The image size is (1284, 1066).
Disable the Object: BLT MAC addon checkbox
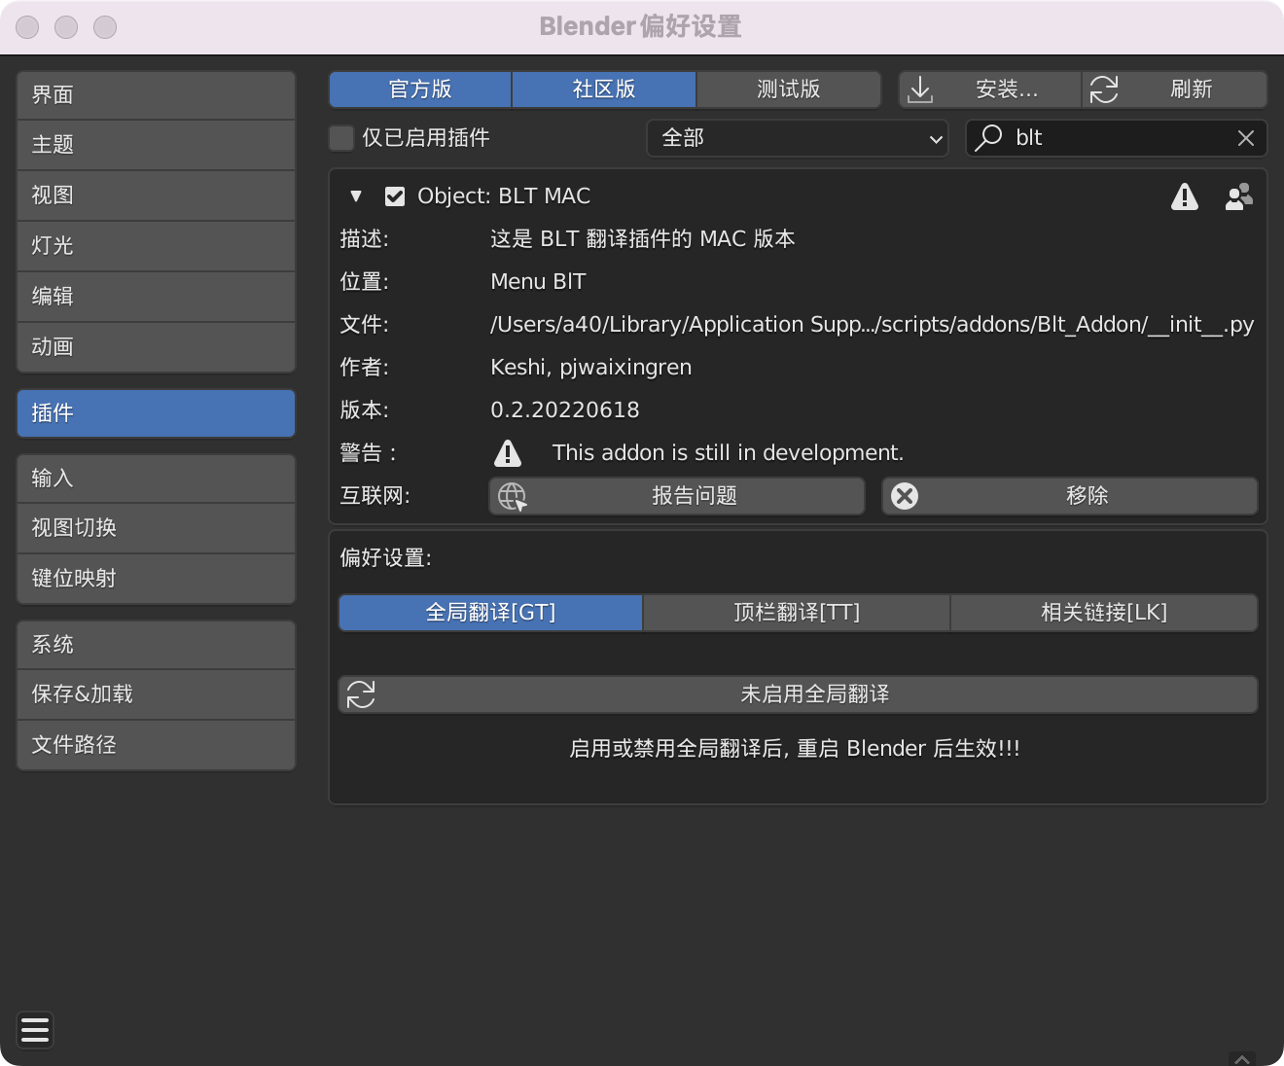pos(395,196)
